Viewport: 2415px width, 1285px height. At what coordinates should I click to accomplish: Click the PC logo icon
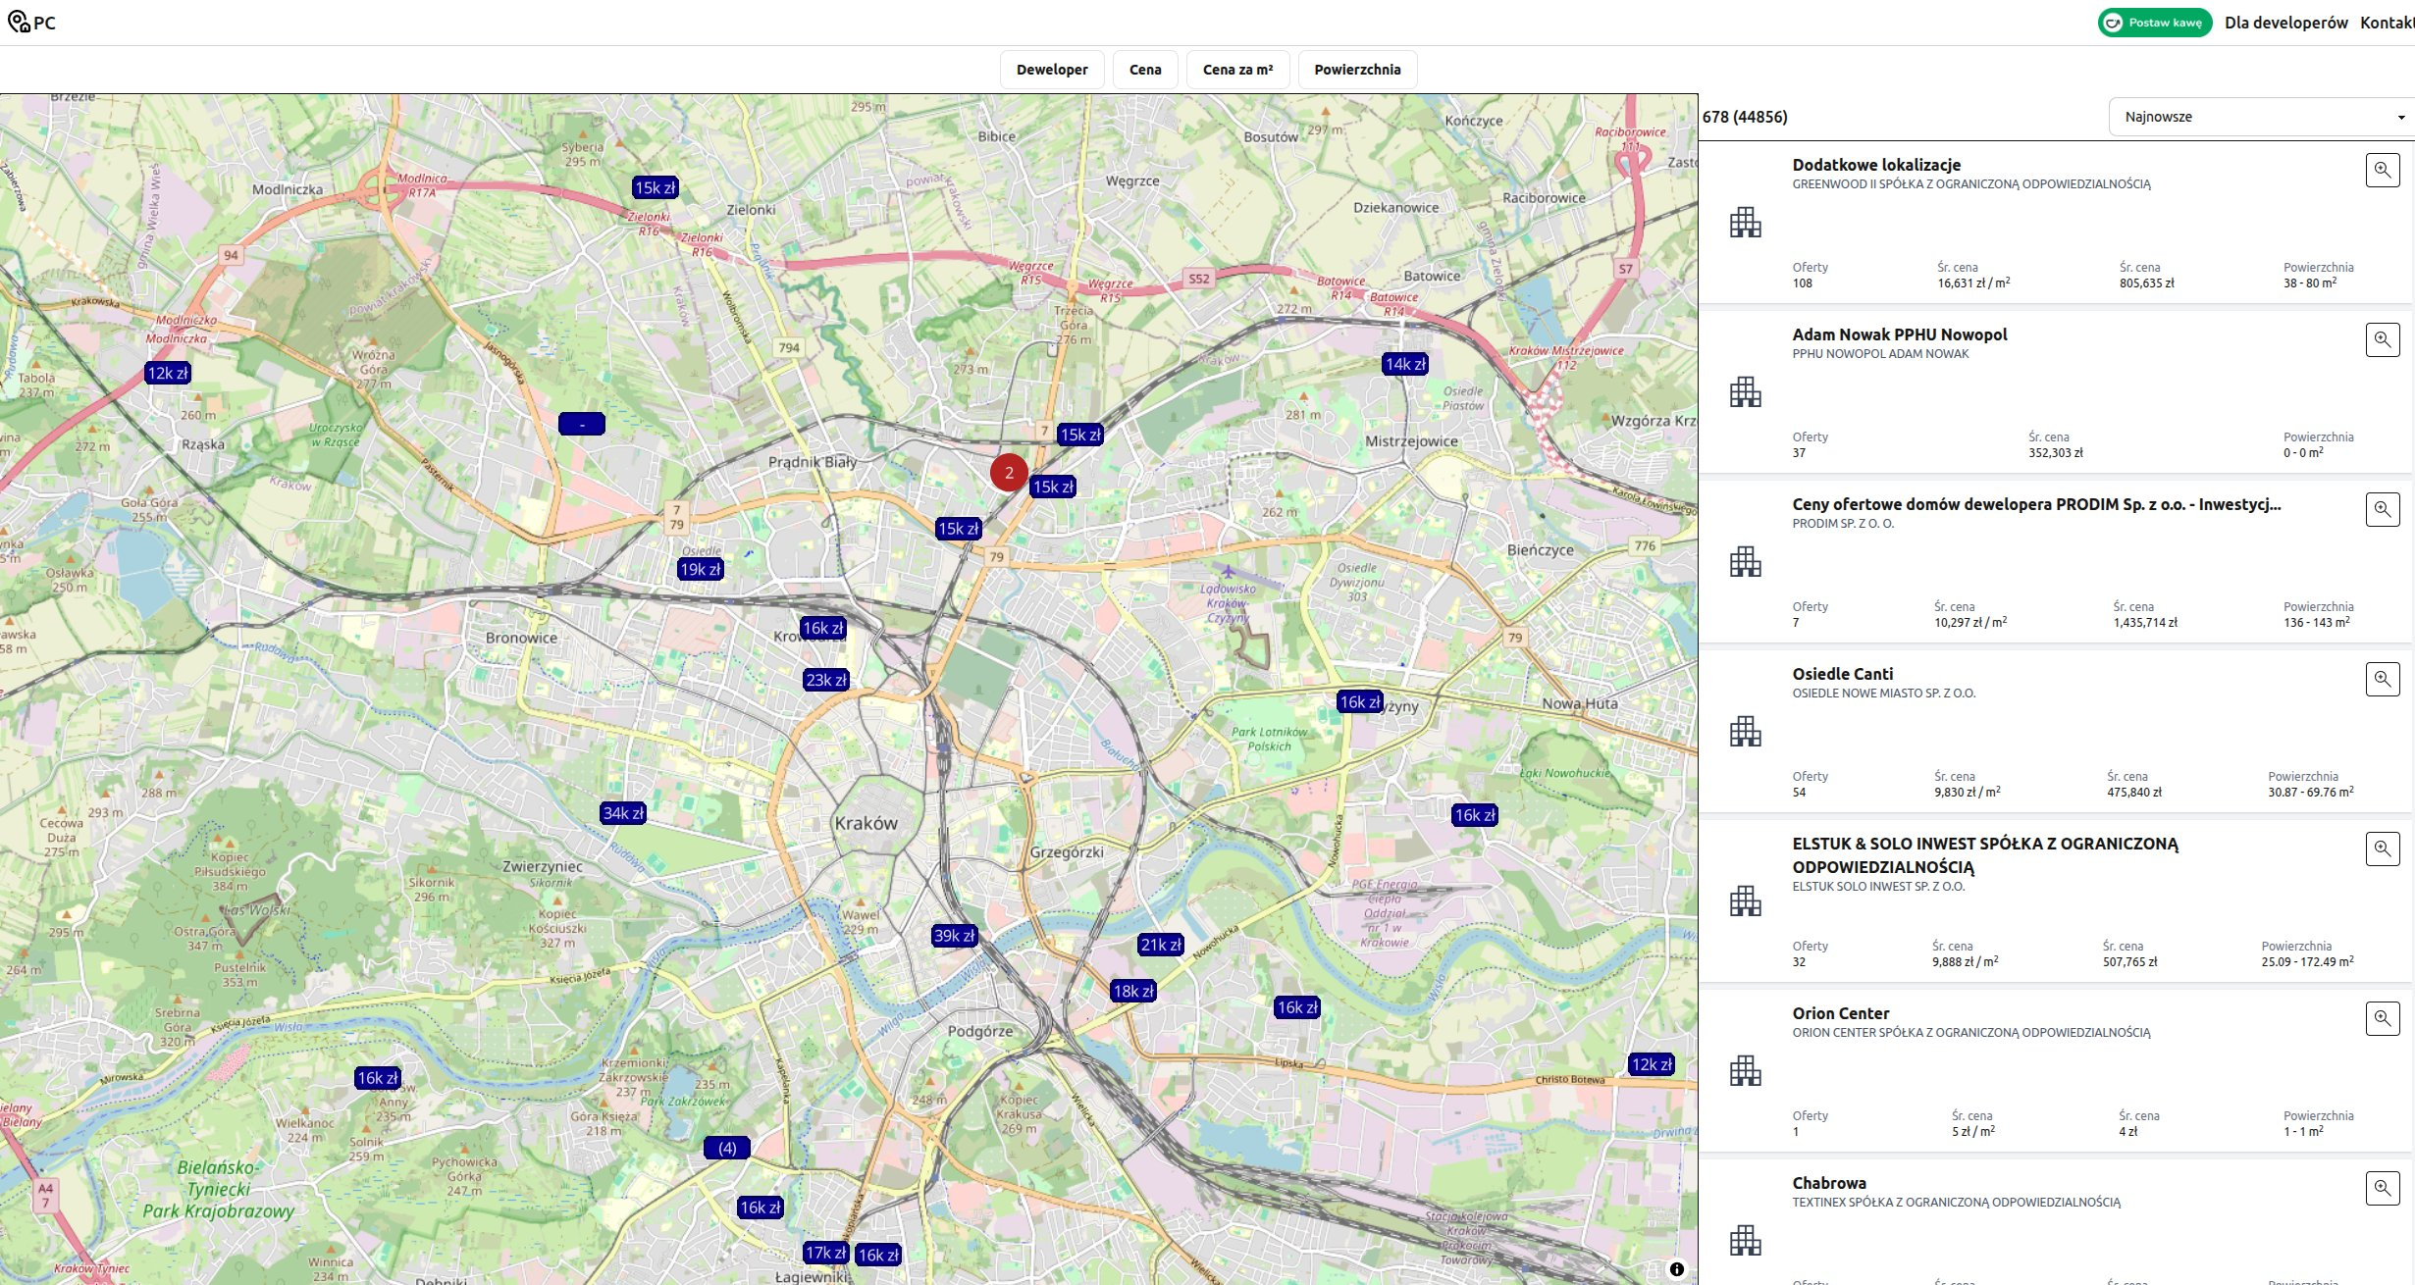pyautogui.click(x=20, y=22)
